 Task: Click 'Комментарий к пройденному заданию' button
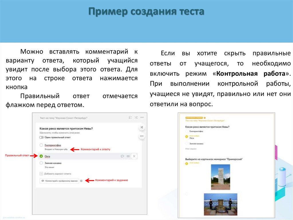pos(59,181)
